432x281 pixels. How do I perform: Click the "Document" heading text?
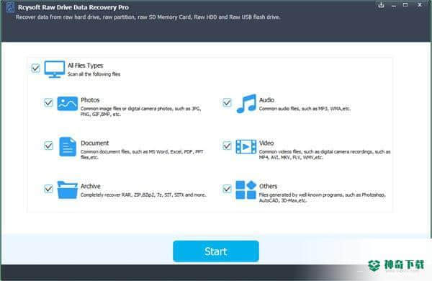[95, 143]
